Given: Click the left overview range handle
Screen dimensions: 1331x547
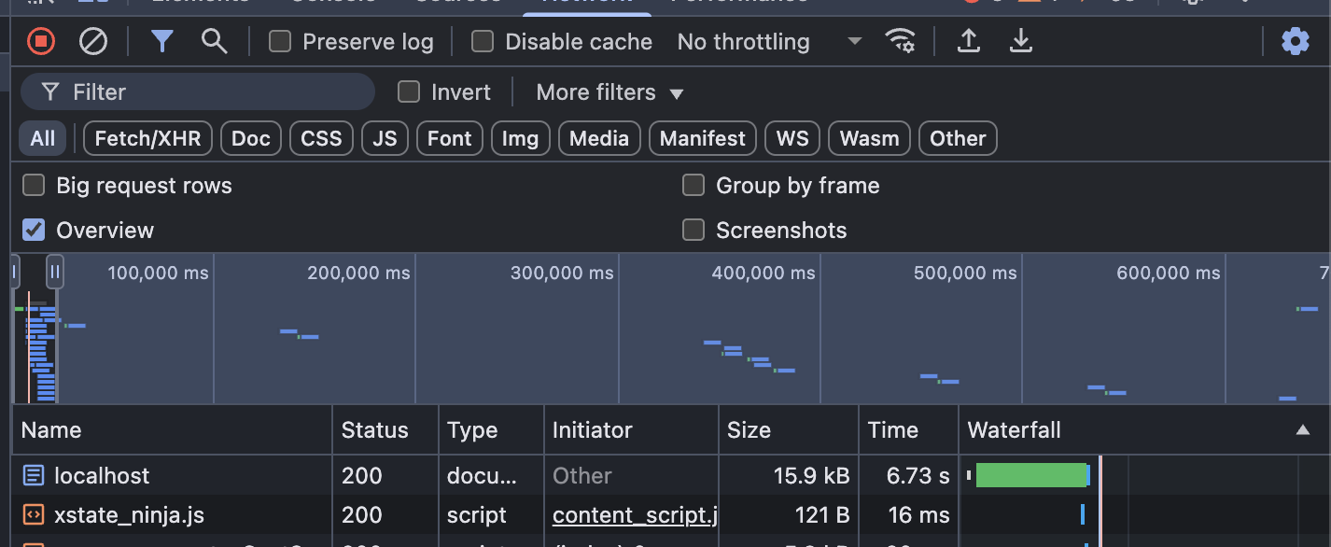Looking at the screenshot, I should 15,272.
